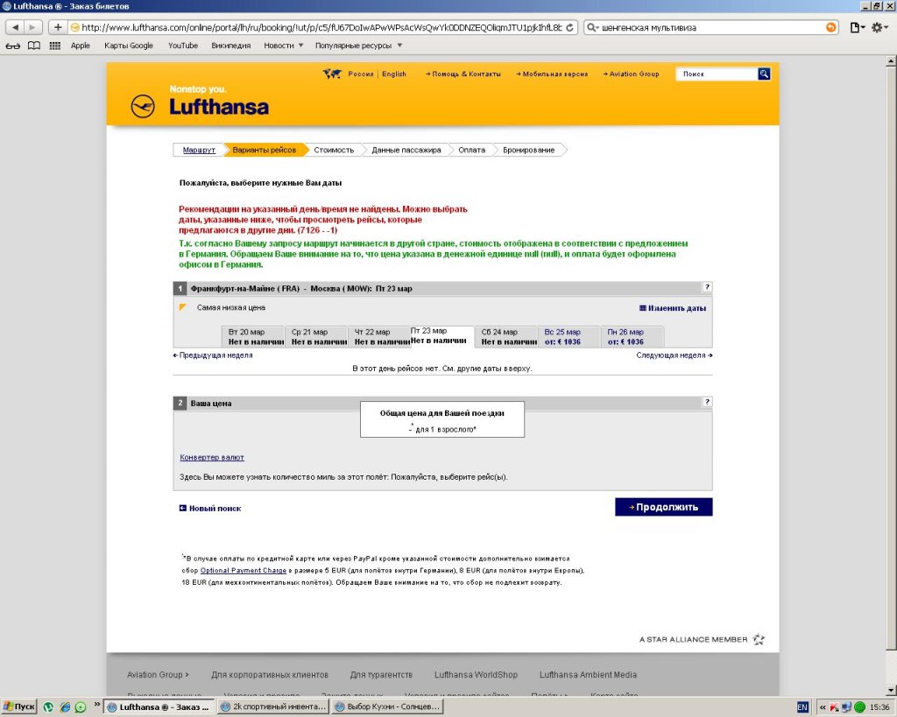Reload the page using the refresh icon

(x=569, y=27)
